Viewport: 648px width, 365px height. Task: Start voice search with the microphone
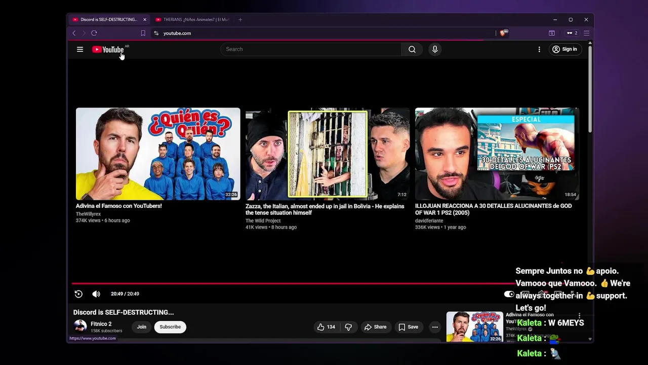click(435, 49)
